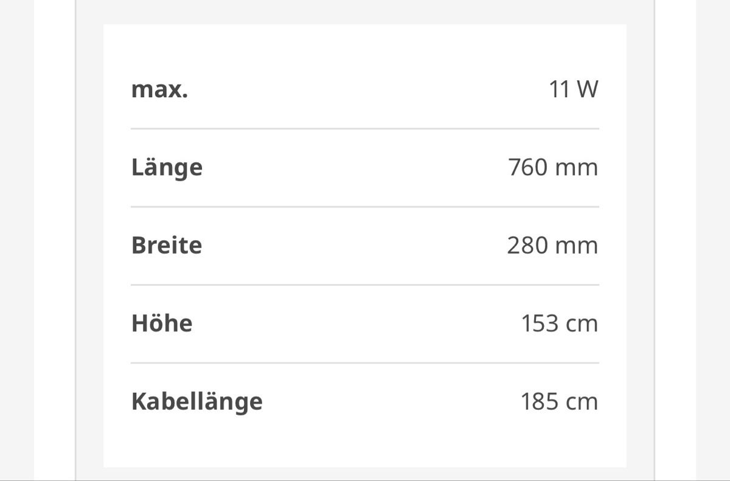
Task: Click the empty middle of the Breite row
Action: [x=354, y=246]
